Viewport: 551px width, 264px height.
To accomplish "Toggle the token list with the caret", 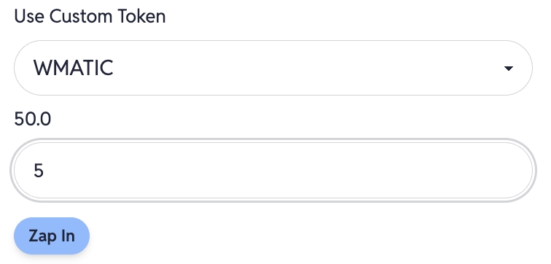I will [x=508, y=69].
